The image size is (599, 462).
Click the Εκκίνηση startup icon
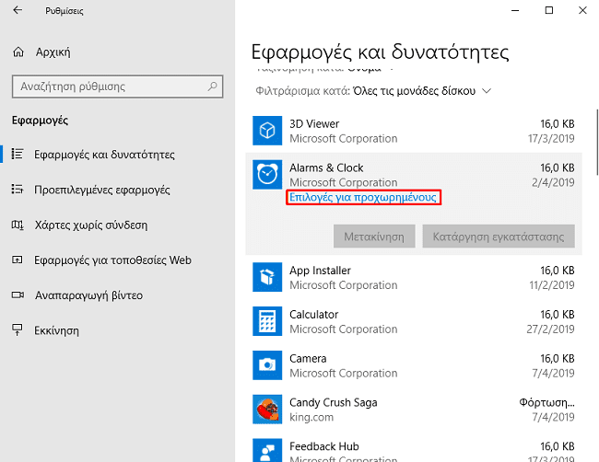click(18, 330)
